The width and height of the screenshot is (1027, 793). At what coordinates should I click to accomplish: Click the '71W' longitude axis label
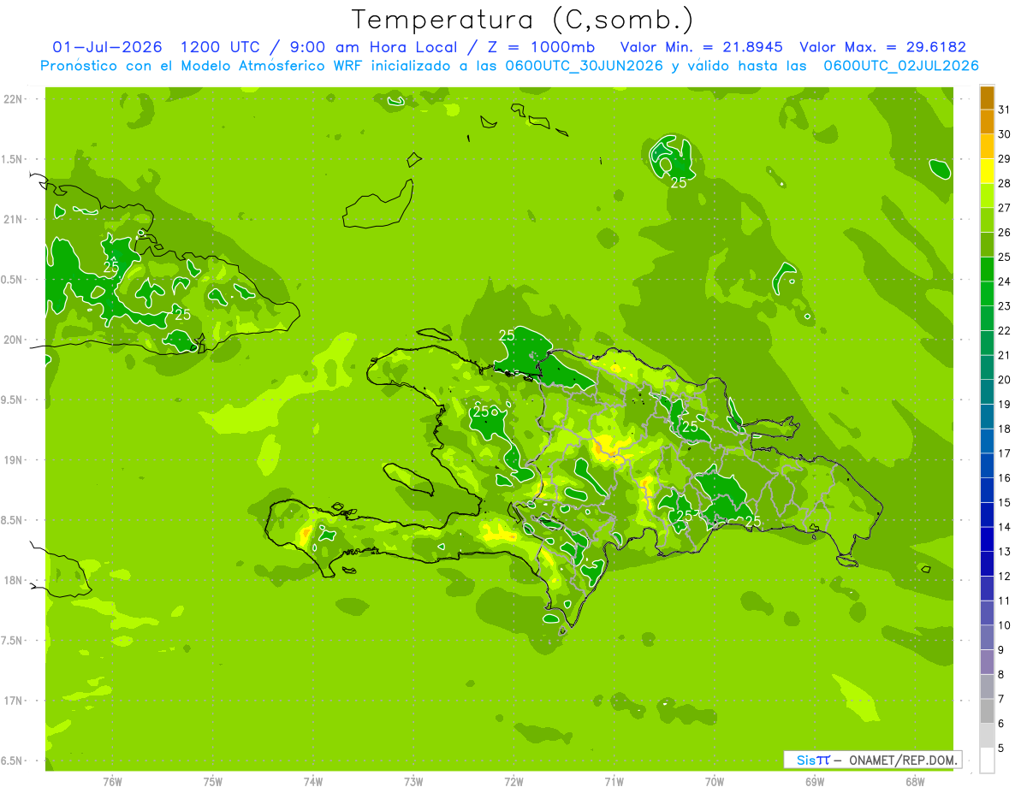(x=614, y=782)
